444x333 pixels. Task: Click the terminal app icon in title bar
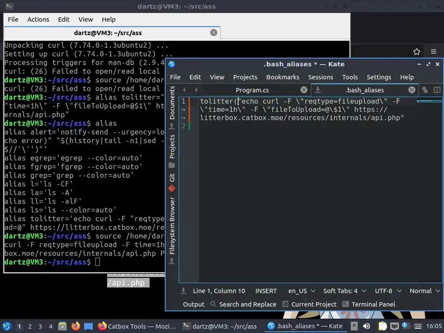9,6
